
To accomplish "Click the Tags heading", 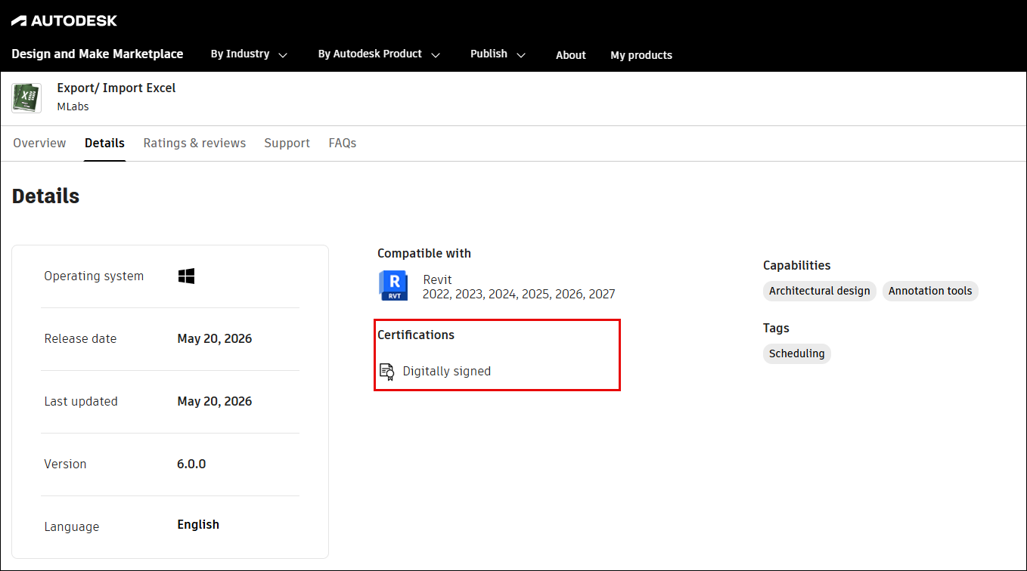I will click(776, 329).
